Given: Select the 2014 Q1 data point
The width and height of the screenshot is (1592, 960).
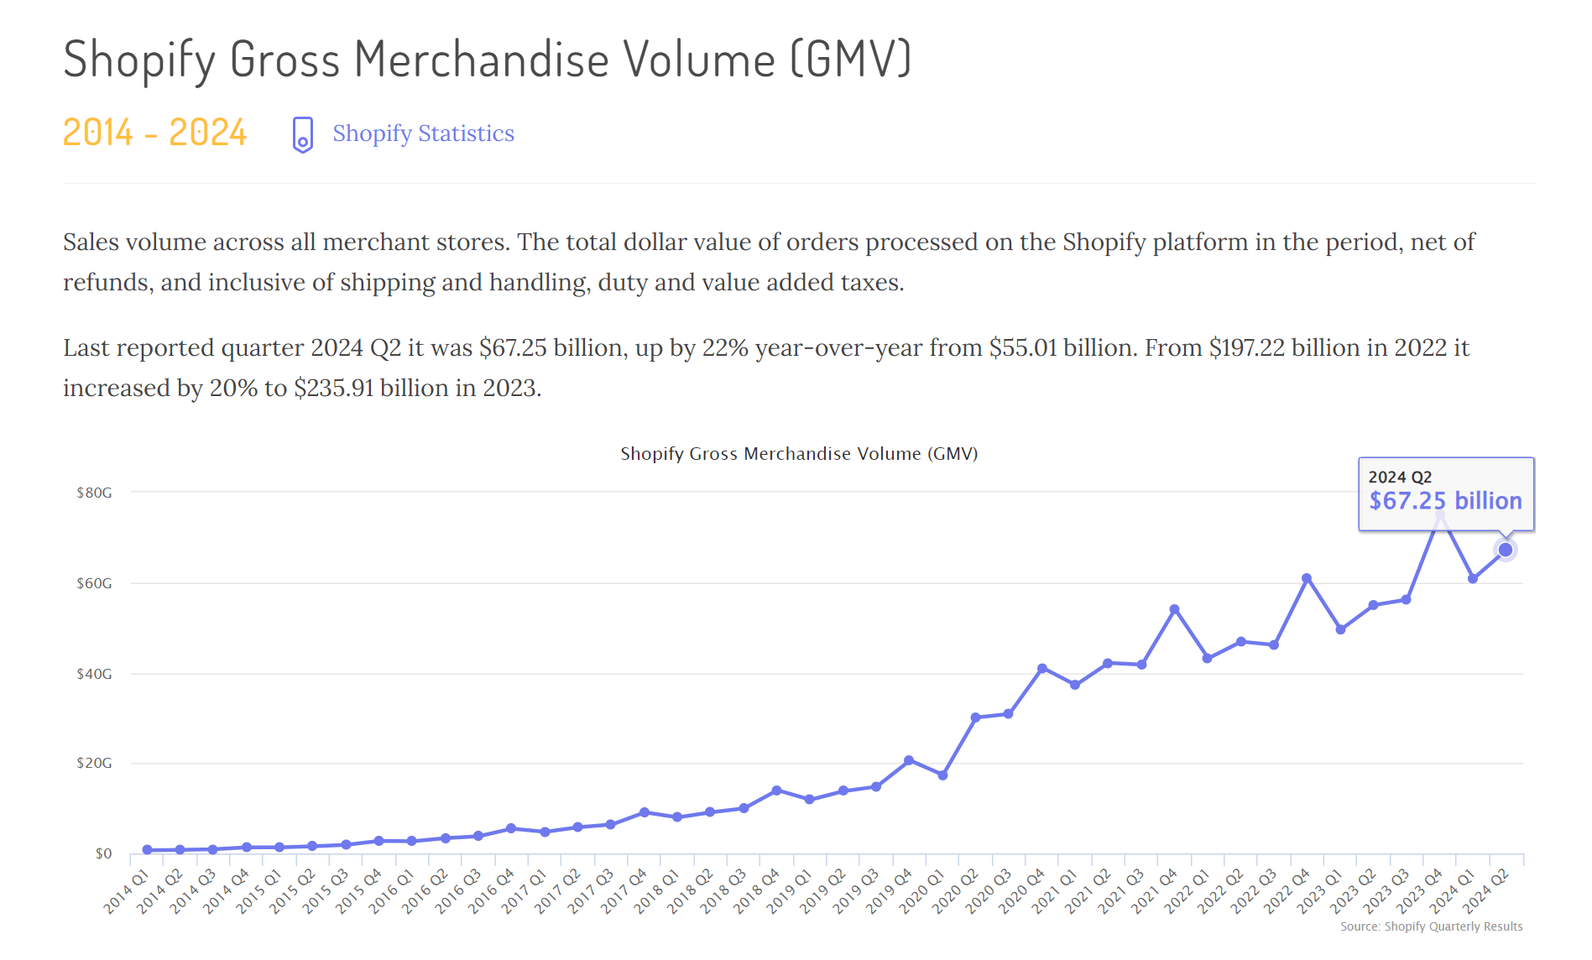Looking at the screenshot, I should tap(147, 850).
